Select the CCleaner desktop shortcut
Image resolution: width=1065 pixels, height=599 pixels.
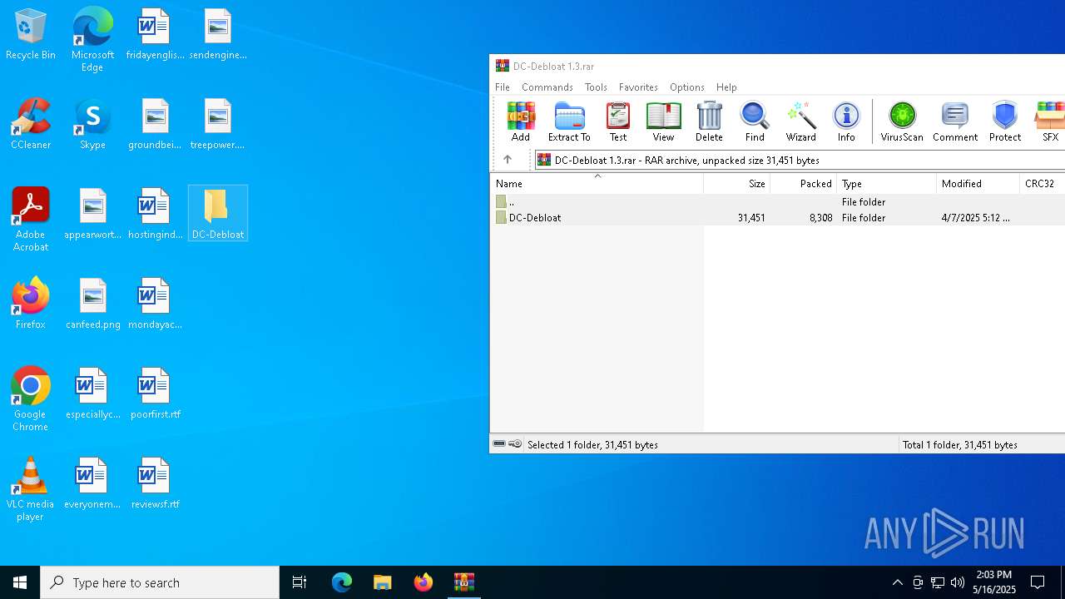point(31,125)
